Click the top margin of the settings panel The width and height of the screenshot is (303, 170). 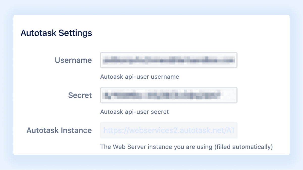coord(151,20)
